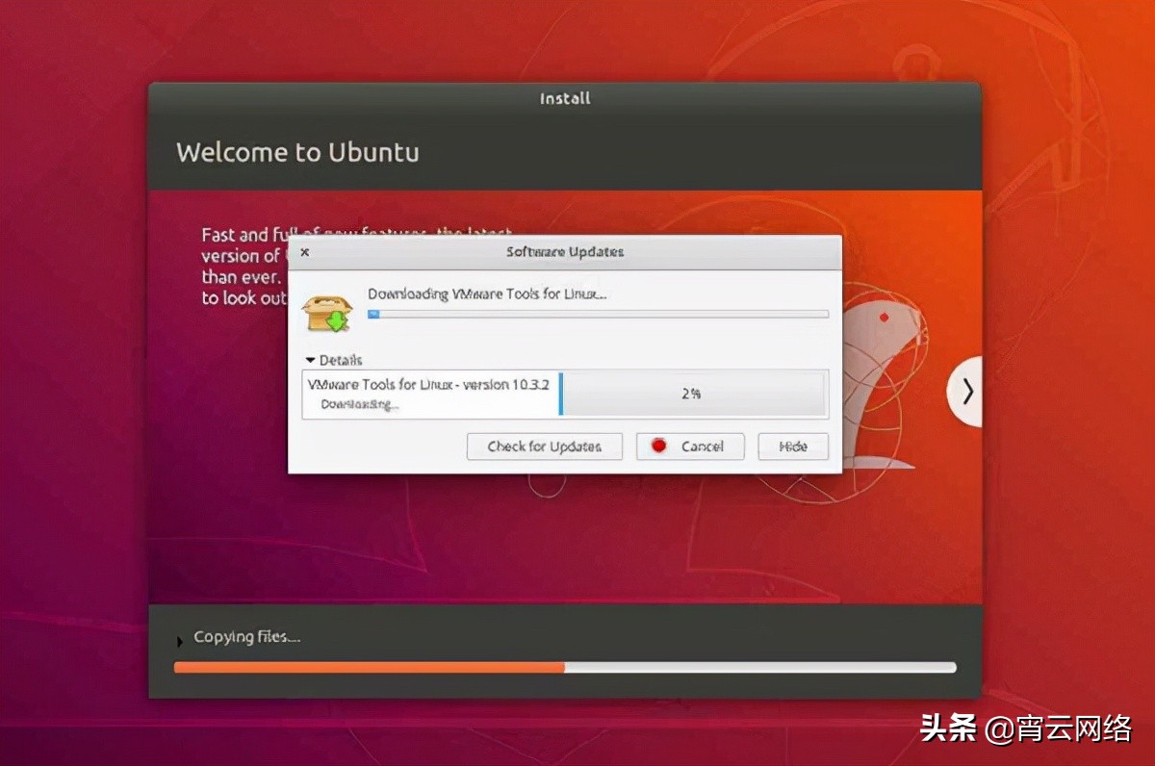Image resolution: width=1155 pixels, height=766 pixels.
Task: Click the Copying files... status text
Action: coord(247,637)
